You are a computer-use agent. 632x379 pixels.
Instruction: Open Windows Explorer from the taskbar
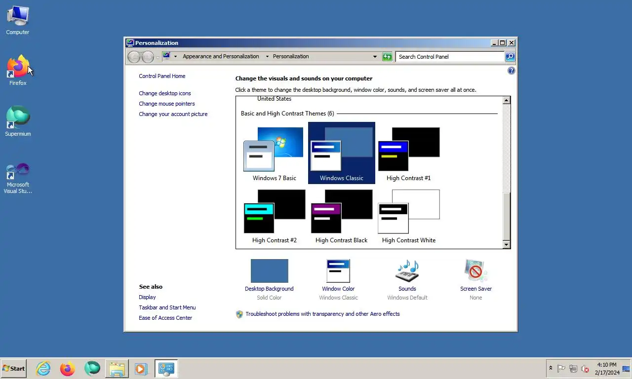point(117,368)
